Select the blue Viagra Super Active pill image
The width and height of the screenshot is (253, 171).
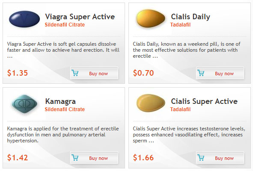(x=24, y=19)
